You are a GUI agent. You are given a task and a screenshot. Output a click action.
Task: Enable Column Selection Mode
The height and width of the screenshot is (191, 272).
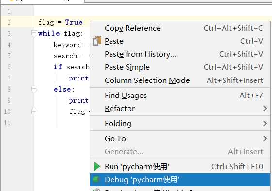point(180,80)
